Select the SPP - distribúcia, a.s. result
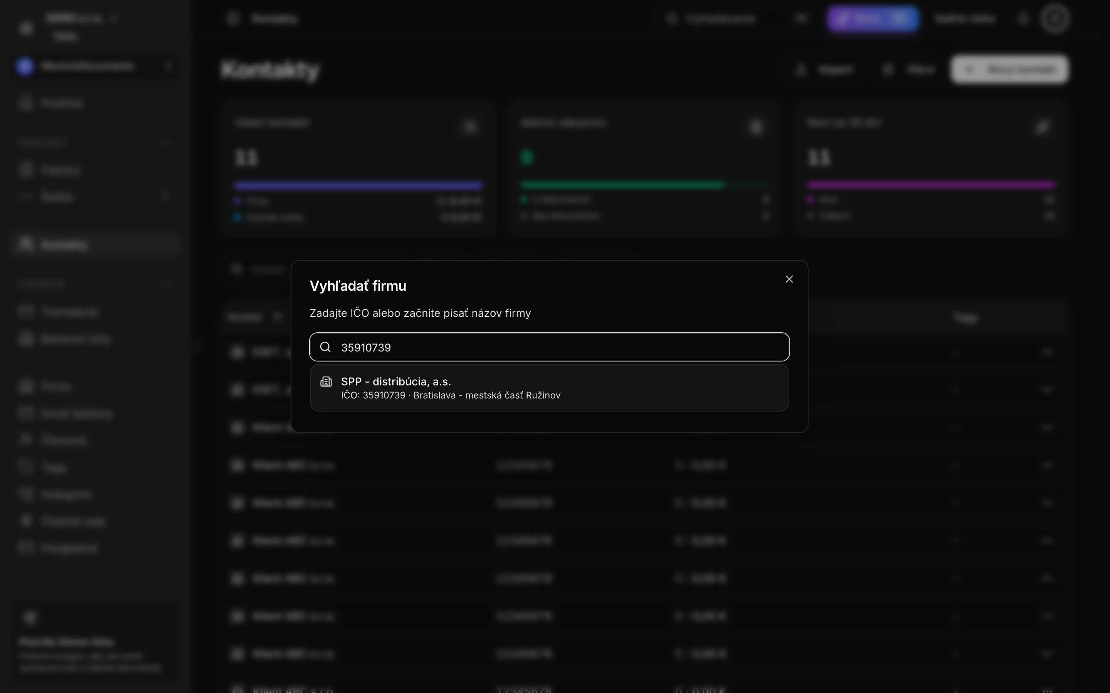This screenshot has width=1110, height=693. click(550, 388)
